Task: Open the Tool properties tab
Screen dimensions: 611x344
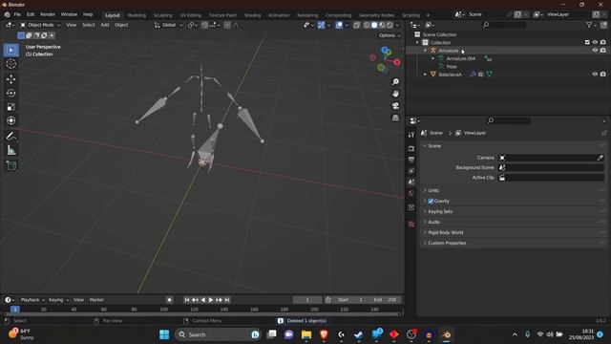Action: [411, 135]
